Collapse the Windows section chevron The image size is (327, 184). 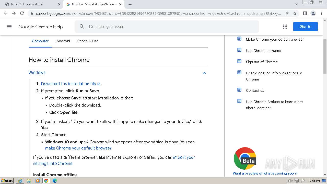(204, 73)
